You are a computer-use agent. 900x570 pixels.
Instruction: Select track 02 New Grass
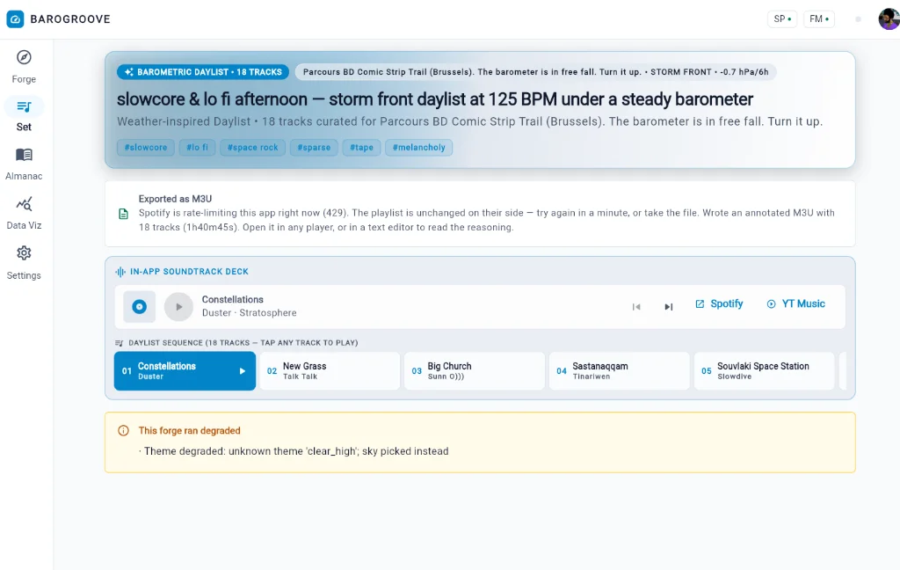[x=330, y=371]
